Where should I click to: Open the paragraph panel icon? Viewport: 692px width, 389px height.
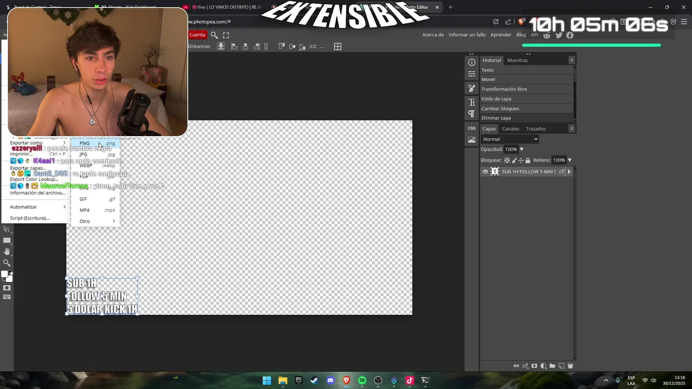pyautogui.click(x=471, y=113)
